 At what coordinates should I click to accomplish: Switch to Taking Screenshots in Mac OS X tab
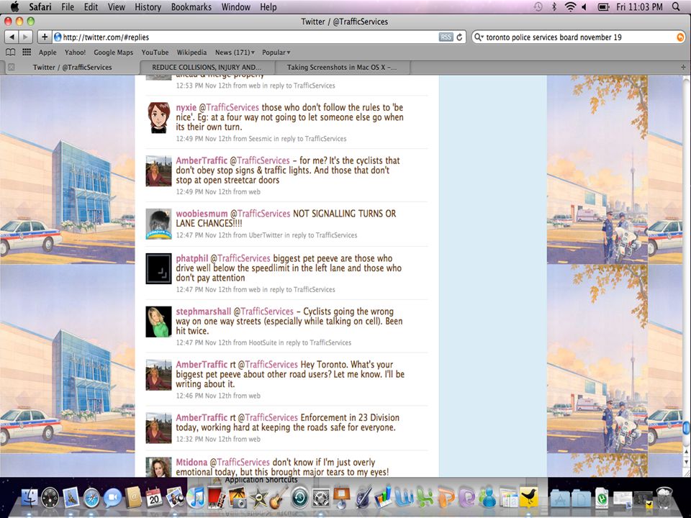pyautogui.click(x=342, y=68)
